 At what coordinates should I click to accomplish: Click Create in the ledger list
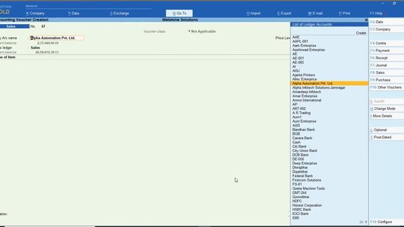click(x=360, y=33)
